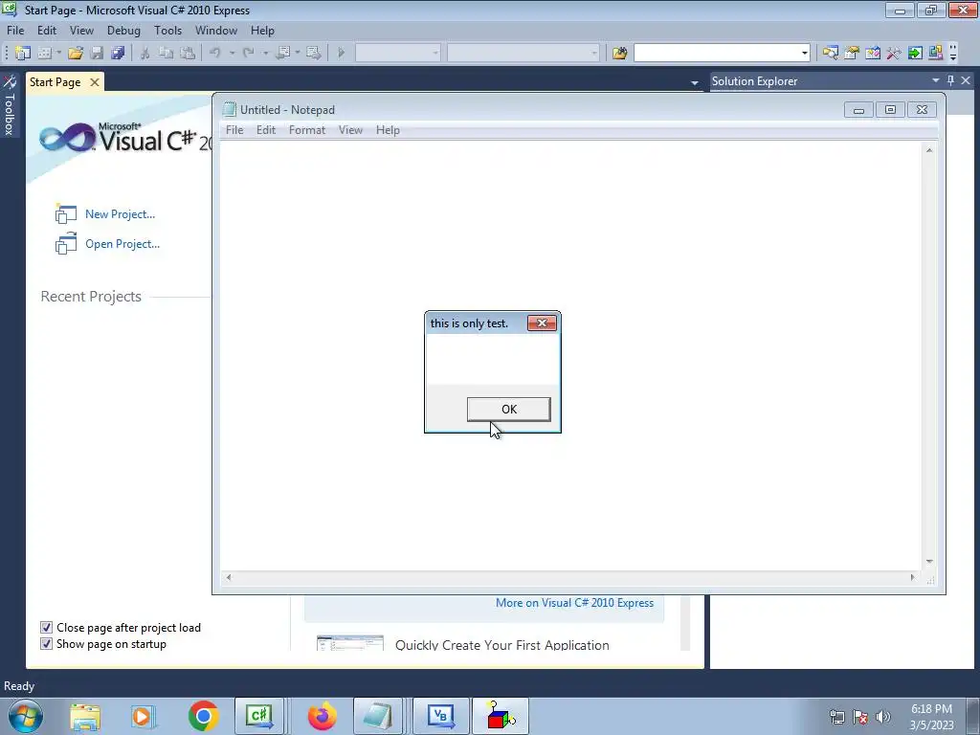This screenshot has width=980, height=735.
Task: Open the Redo history dropdown arrow
Action: [266, 54]
